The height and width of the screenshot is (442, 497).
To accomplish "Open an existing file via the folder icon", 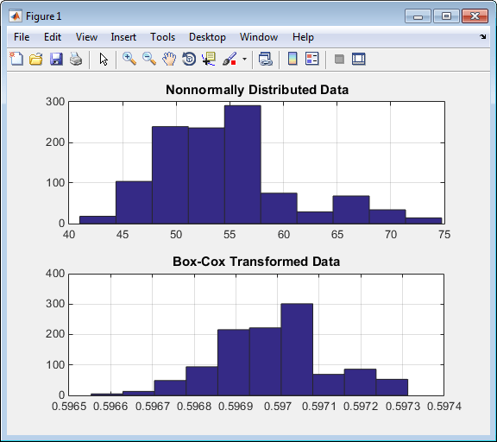I will point(36,59).
